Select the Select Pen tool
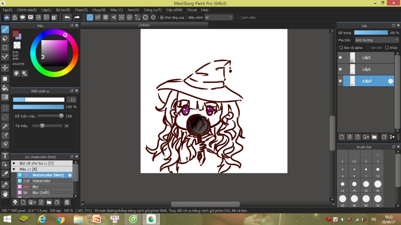The width and height of the screenshot is (401, 225). click(5, 135)
